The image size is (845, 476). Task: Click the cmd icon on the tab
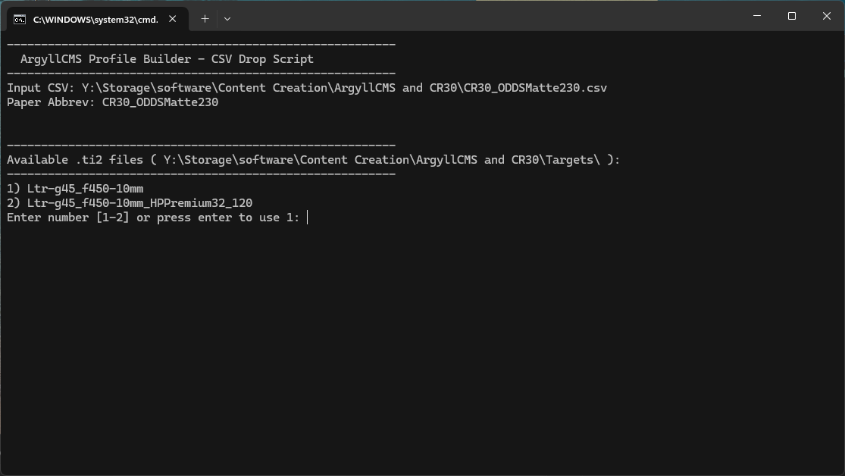click(20, 19)
